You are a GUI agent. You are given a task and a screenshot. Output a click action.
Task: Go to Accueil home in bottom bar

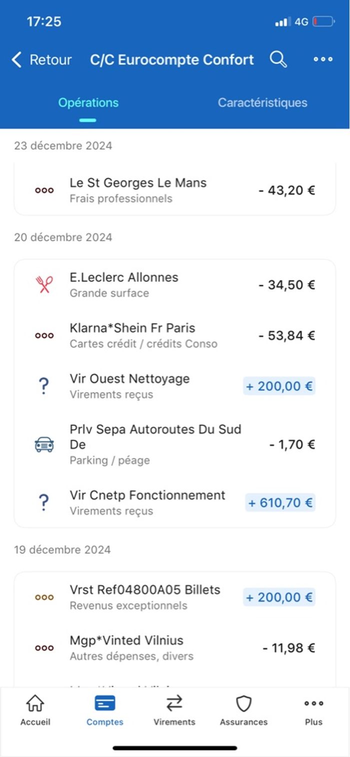pos(35,710)
